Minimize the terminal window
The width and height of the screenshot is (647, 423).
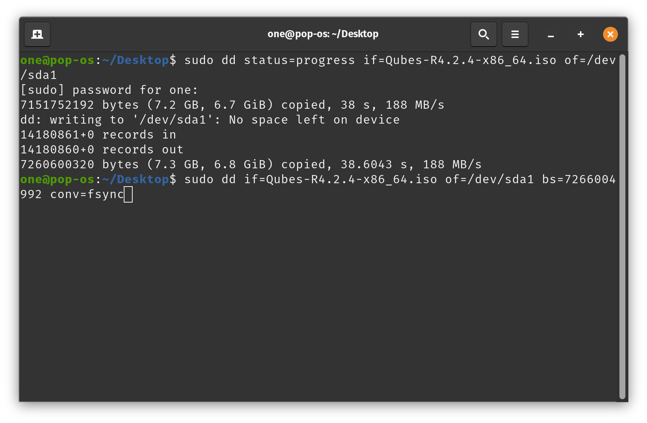550,35
